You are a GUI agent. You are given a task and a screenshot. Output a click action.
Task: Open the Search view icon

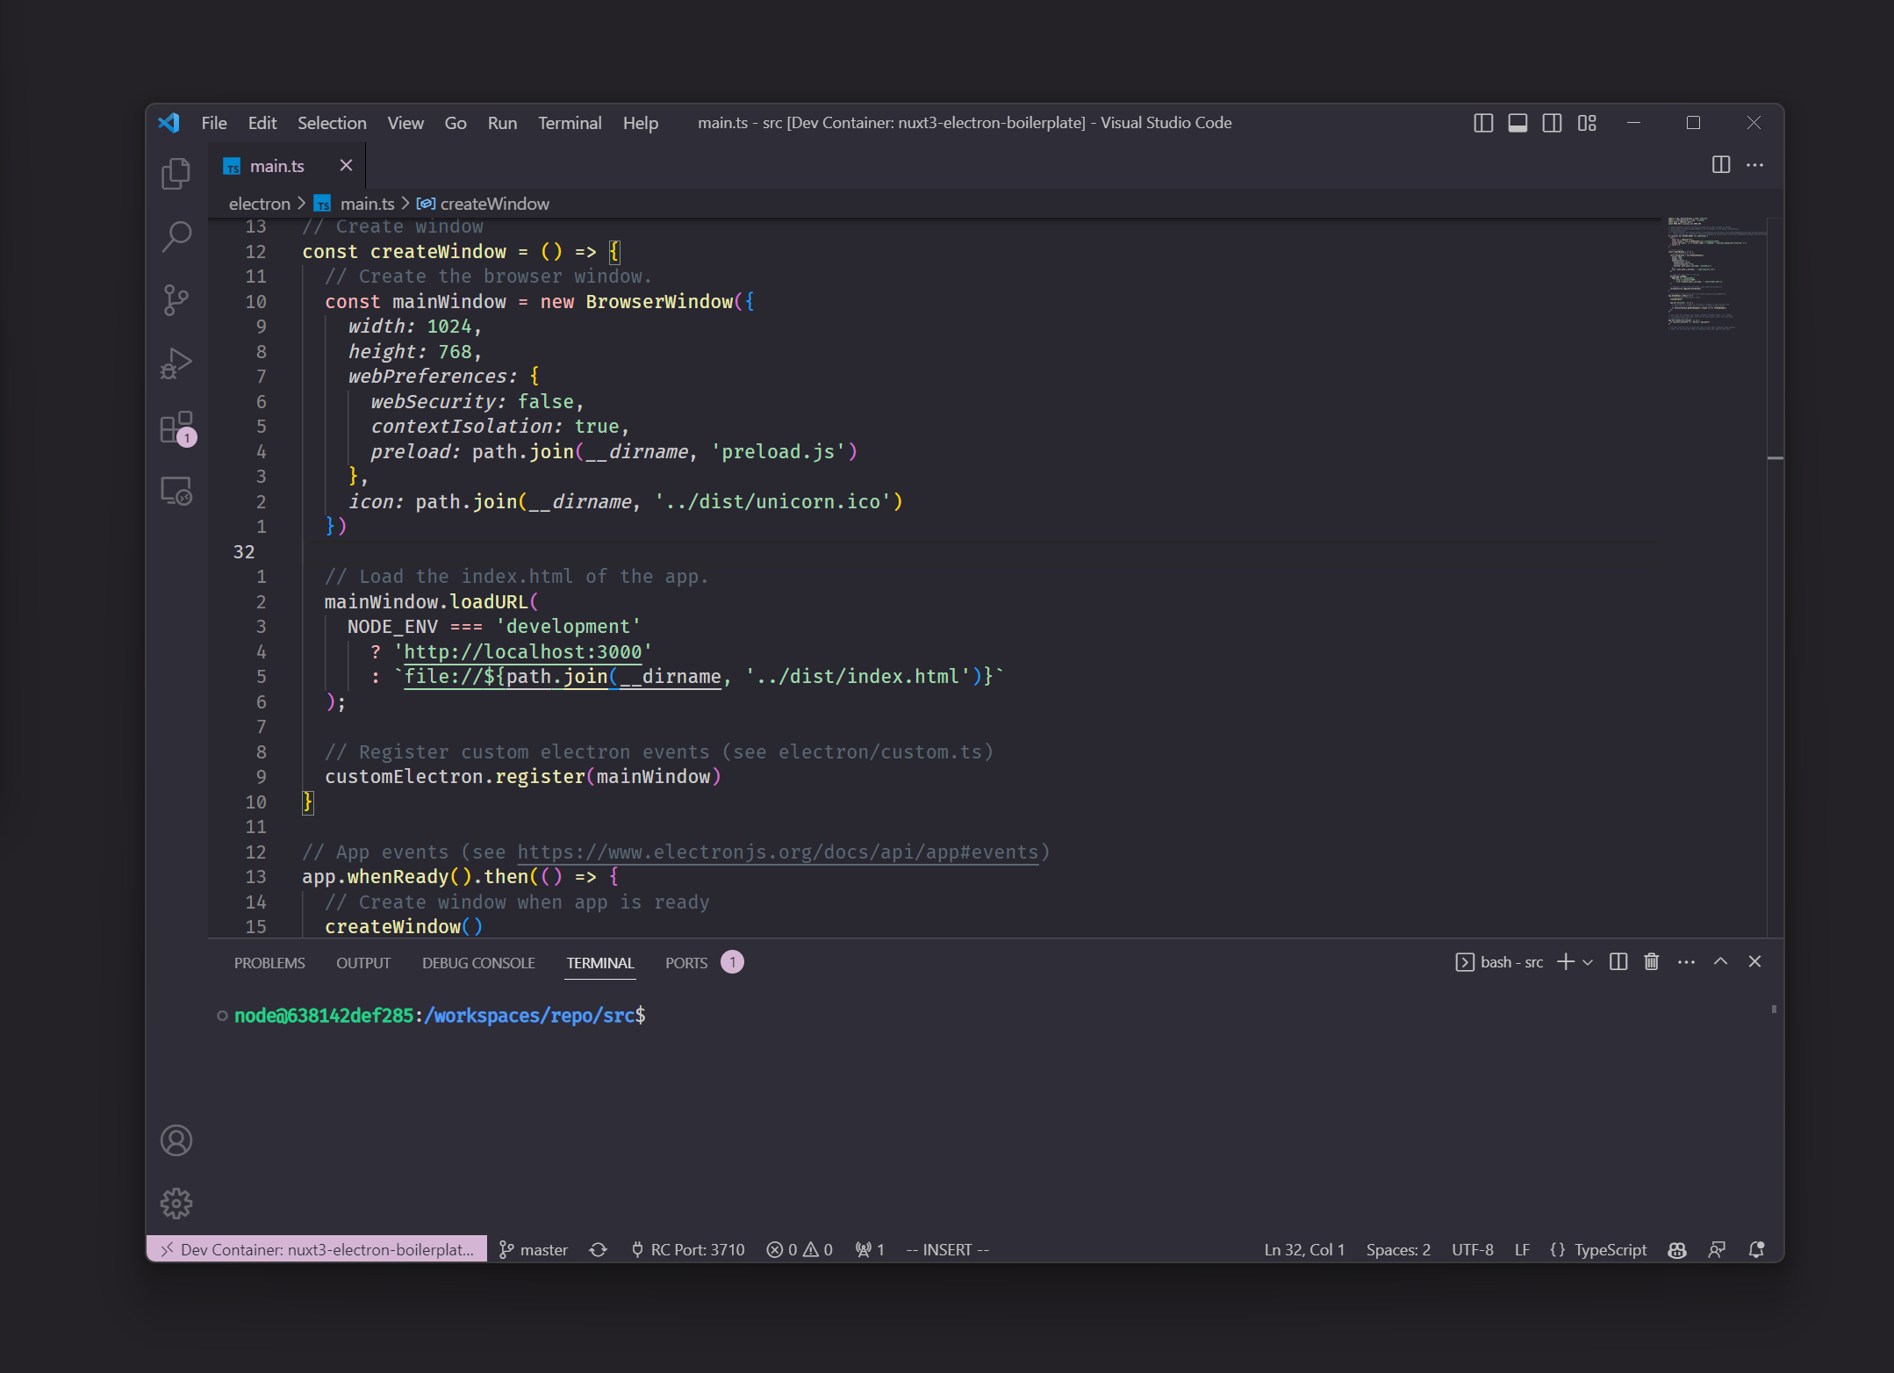coord(176,237)
